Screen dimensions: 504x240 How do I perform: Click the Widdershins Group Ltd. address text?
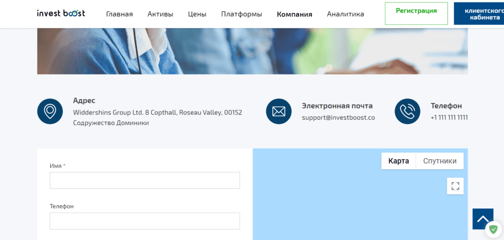[157, 112]
